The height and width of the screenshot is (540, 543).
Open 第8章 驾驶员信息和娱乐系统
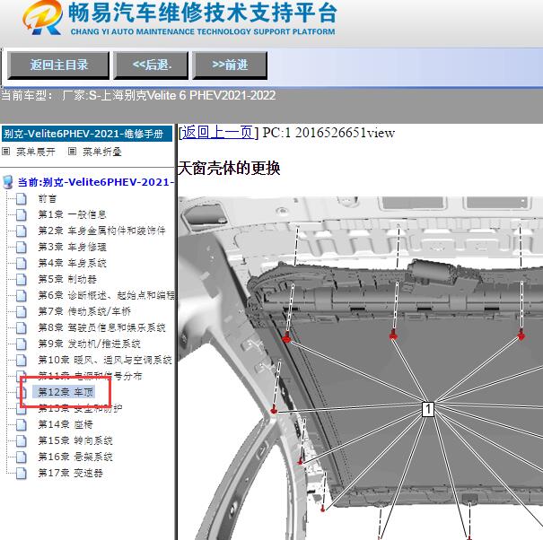tap(101, 327)
